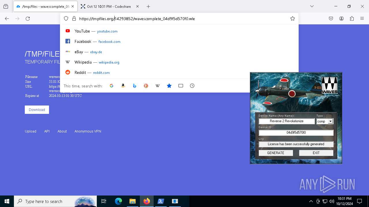369x207 pixels.
Task: Open the About link
Action: pos(62,131)
